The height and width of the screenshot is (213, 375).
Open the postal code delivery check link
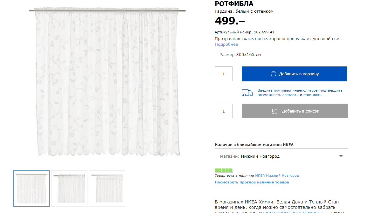pyautogui.click(x=300, y=93)
